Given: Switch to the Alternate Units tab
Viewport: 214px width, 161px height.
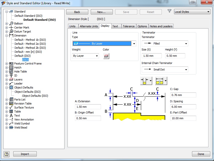Looking at the screenshot, I should tap(89, 26).
